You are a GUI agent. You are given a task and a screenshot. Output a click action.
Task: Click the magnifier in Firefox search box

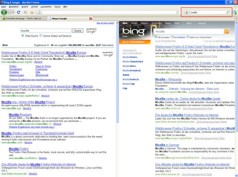coord(228,12)
